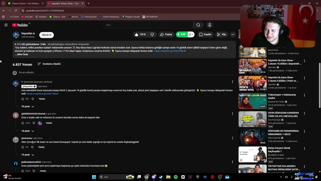Viewport: 321px width, 181px height.
Task: Click the YouTube Ara search box
Action: point(148,25)
